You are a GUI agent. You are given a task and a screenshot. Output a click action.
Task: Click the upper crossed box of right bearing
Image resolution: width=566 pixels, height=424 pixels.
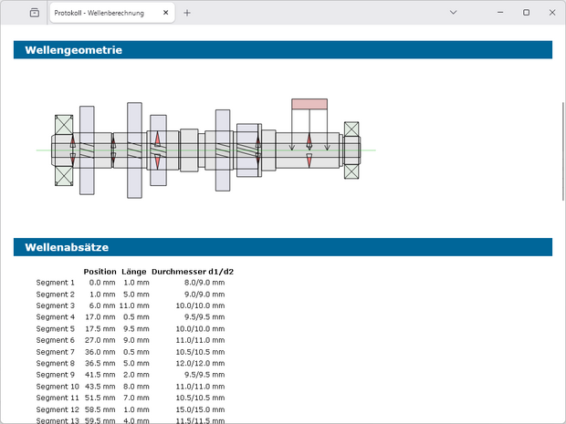tap(351, 129)
